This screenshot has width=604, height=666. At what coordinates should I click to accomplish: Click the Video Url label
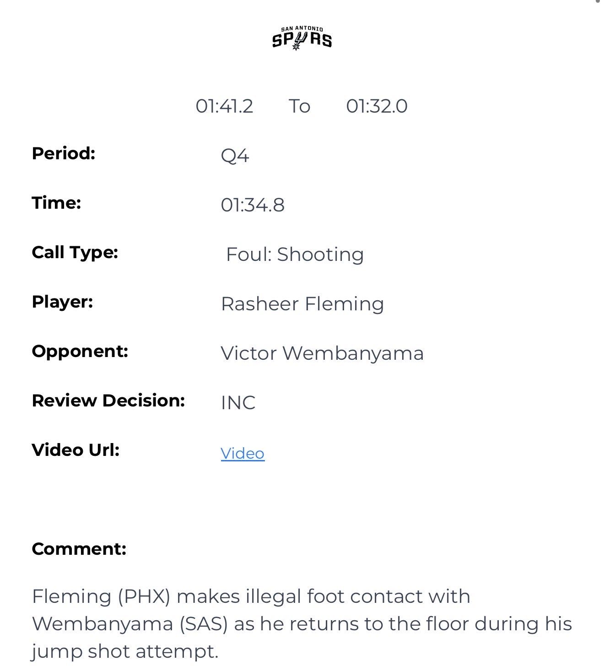(x=75, y=450)
